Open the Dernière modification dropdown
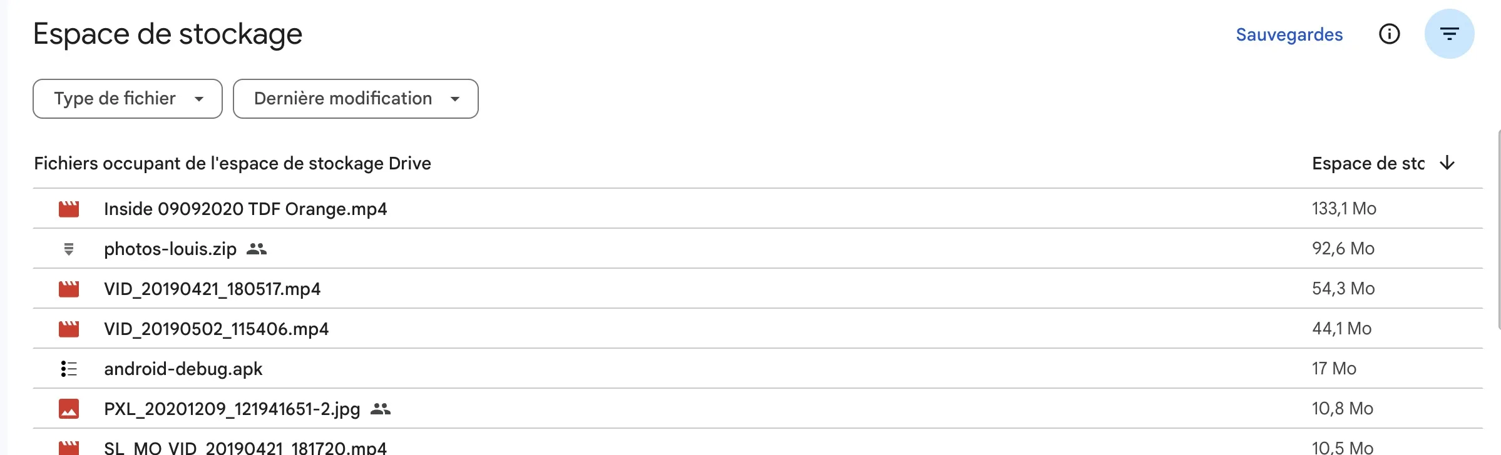1501x455 pixels. [355, 99]
